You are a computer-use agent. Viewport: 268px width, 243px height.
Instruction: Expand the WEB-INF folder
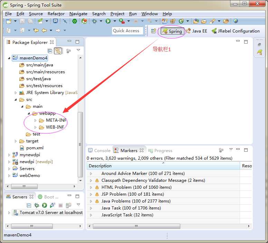(x=35, y=127)
